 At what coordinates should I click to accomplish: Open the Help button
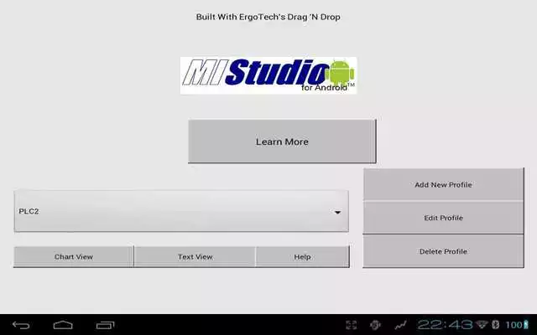coord(302,257)
